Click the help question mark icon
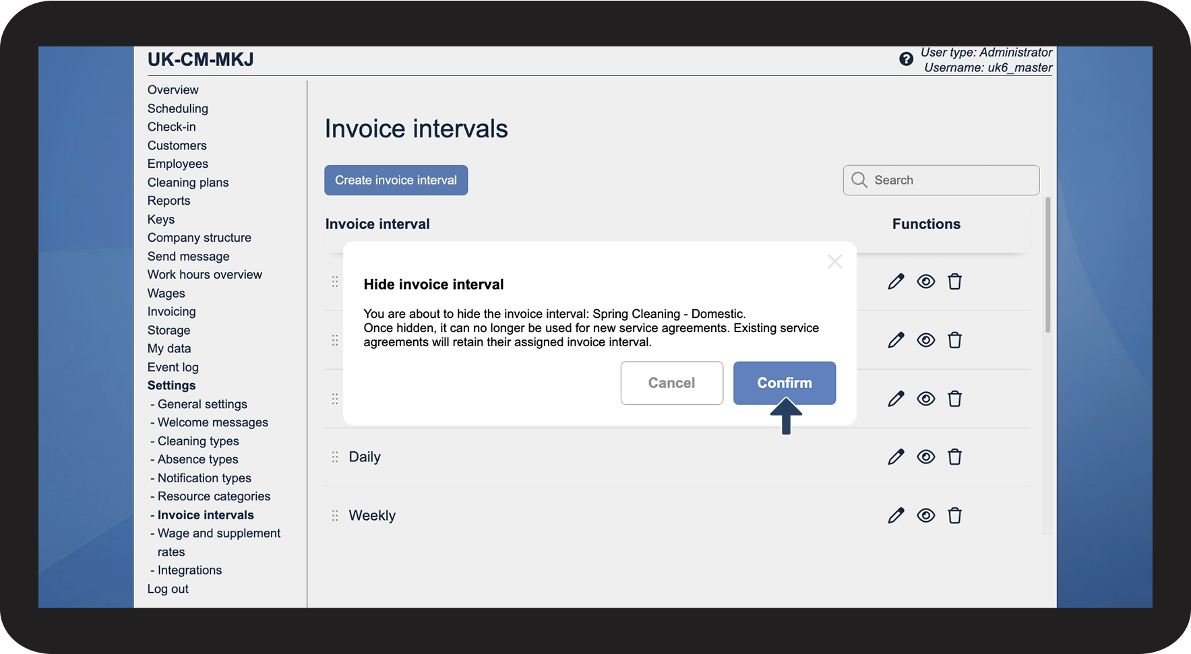Image resolution: width=1191 pixels, height=654 pixels. pos(906,59)
